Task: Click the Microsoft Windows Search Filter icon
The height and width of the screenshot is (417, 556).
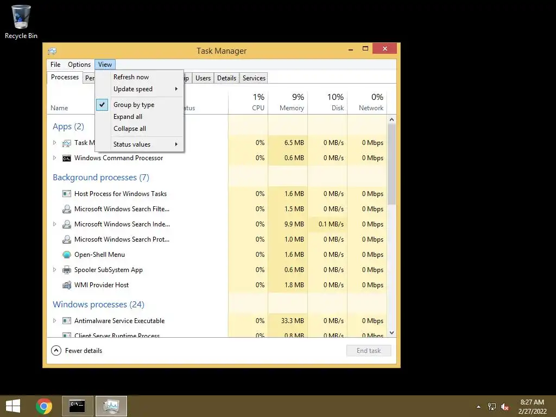Action: (x=67, y=209)
